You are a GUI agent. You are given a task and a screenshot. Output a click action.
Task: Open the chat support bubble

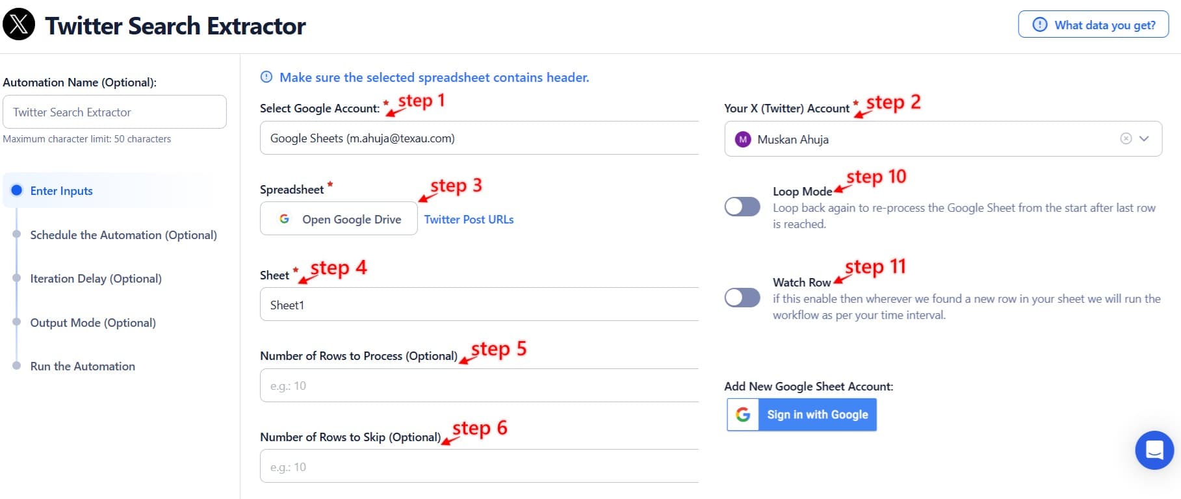(1154, 450)
